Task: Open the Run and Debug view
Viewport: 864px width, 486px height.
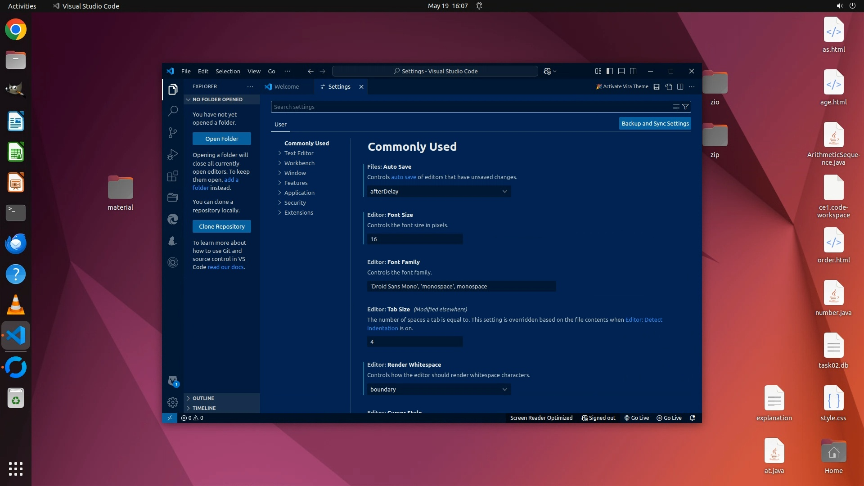Action: point(173,154)
